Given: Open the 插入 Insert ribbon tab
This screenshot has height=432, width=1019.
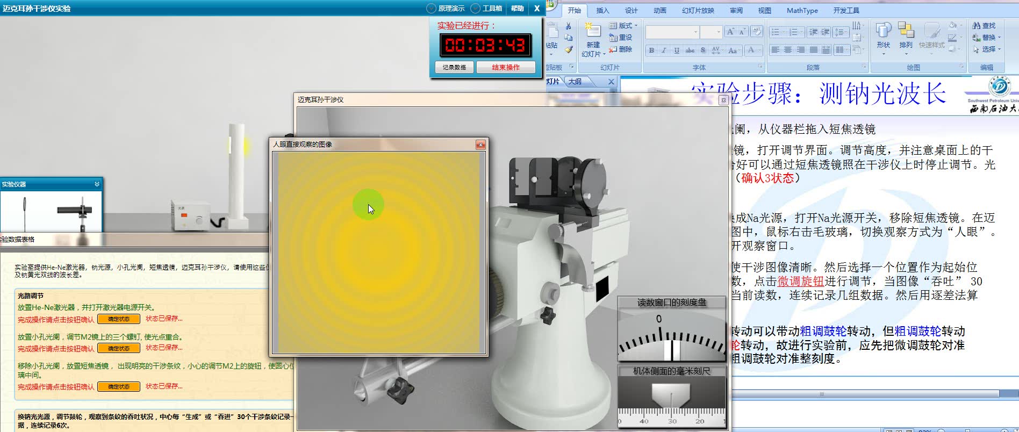Looking at the screenshot, I should [x=602, y=10].
